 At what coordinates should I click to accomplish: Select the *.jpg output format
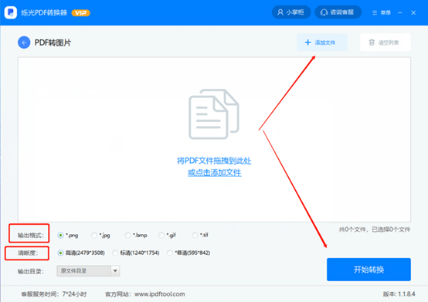tap(100, 235)
